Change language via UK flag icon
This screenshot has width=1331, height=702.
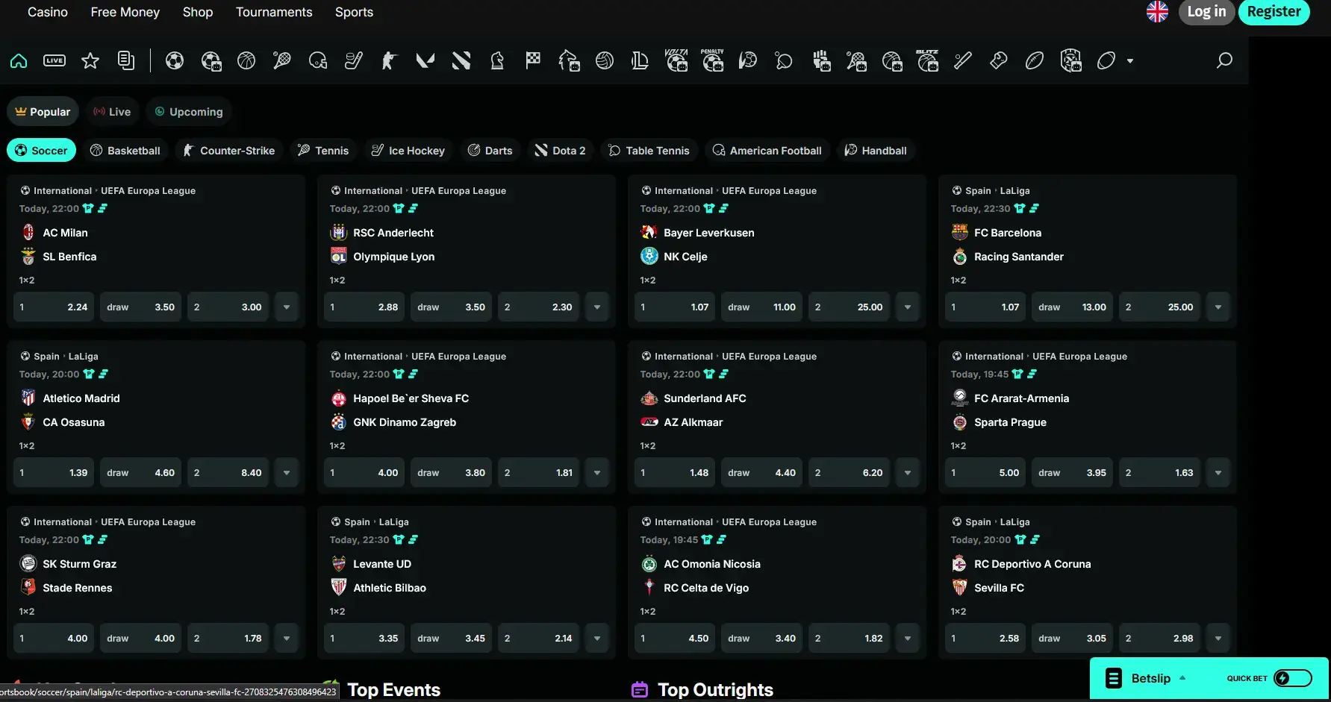tap(1157, 11)
